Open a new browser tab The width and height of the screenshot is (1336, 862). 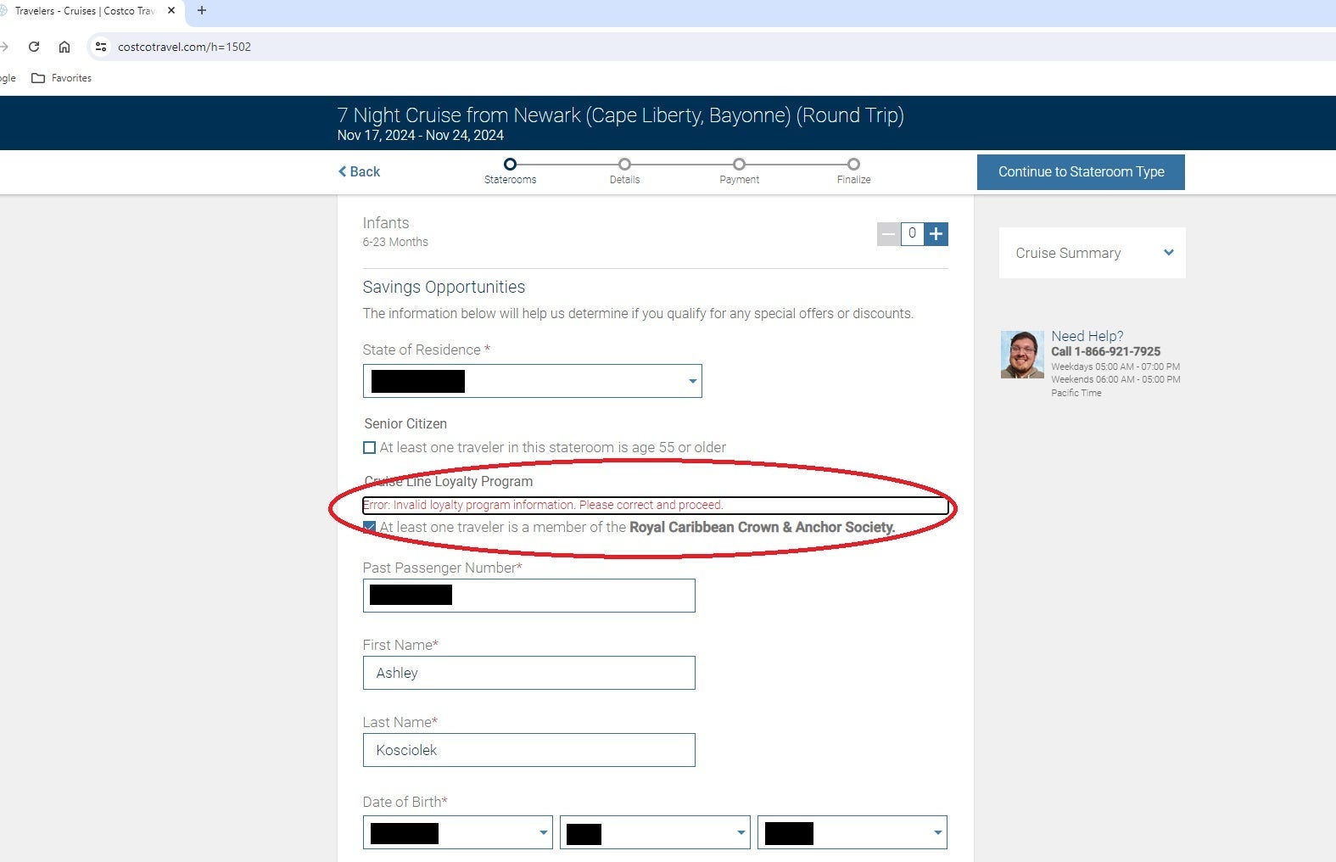click(x=202, y=11)
